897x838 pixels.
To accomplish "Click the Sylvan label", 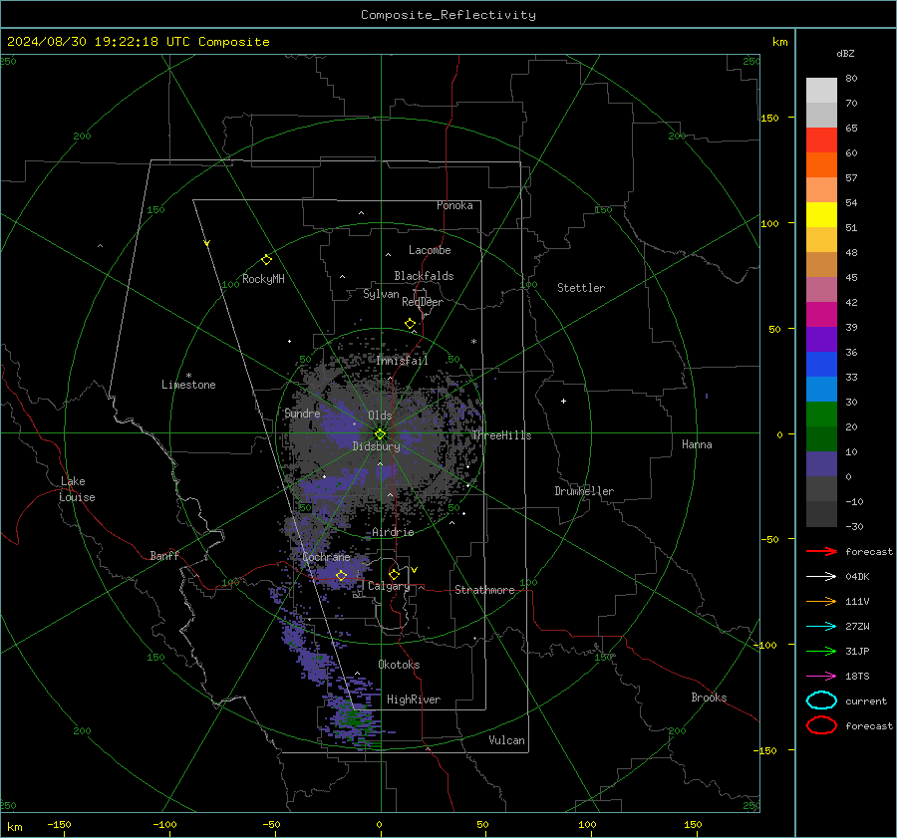I will (381, 294).
